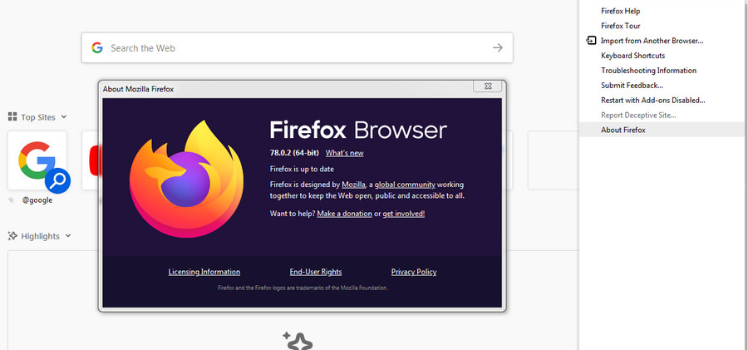Click the pin icon beside @google
The width and height of the screenshot is (748, 350).
coord(12,200)
